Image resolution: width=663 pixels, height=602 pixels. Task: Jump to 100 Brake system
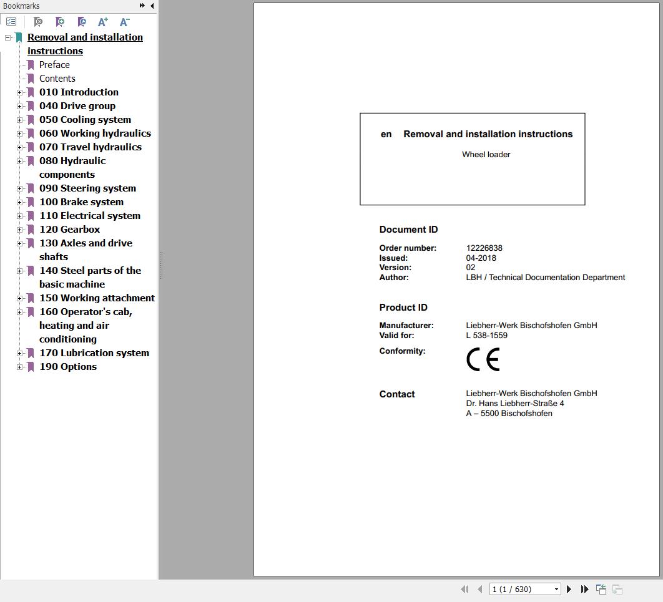click(81, 202)
